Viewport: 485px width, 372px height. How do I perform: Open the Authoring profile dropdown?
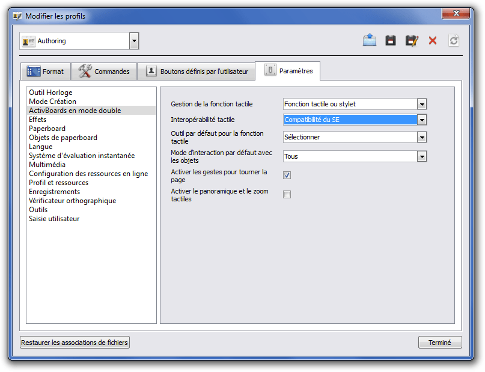pos(134,41)
